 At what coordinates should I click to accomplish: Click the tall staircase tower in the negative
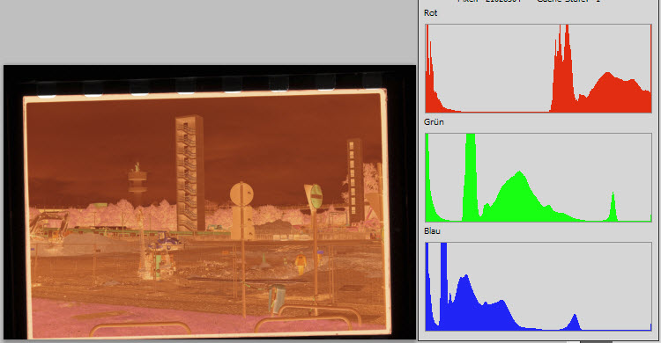point(189,172)
